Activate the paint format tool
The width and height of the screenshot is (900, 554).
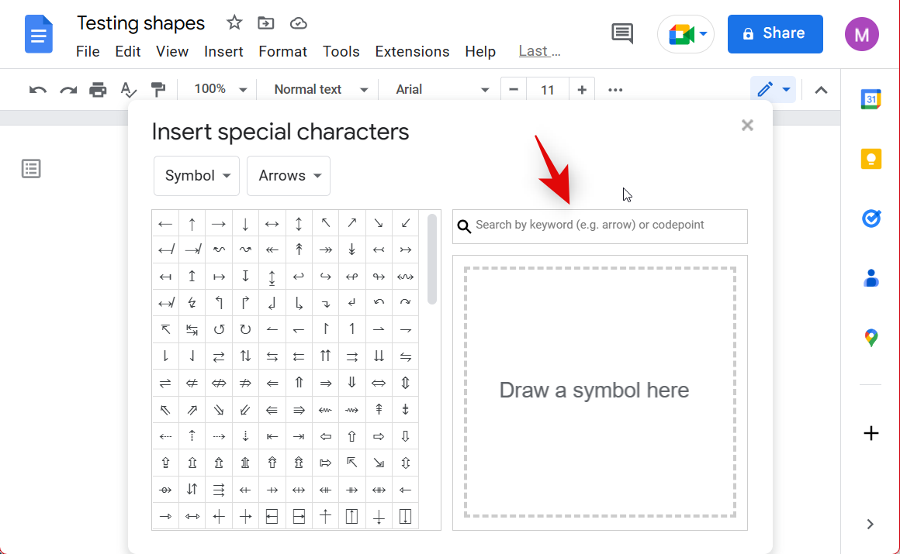pos(157,89)
